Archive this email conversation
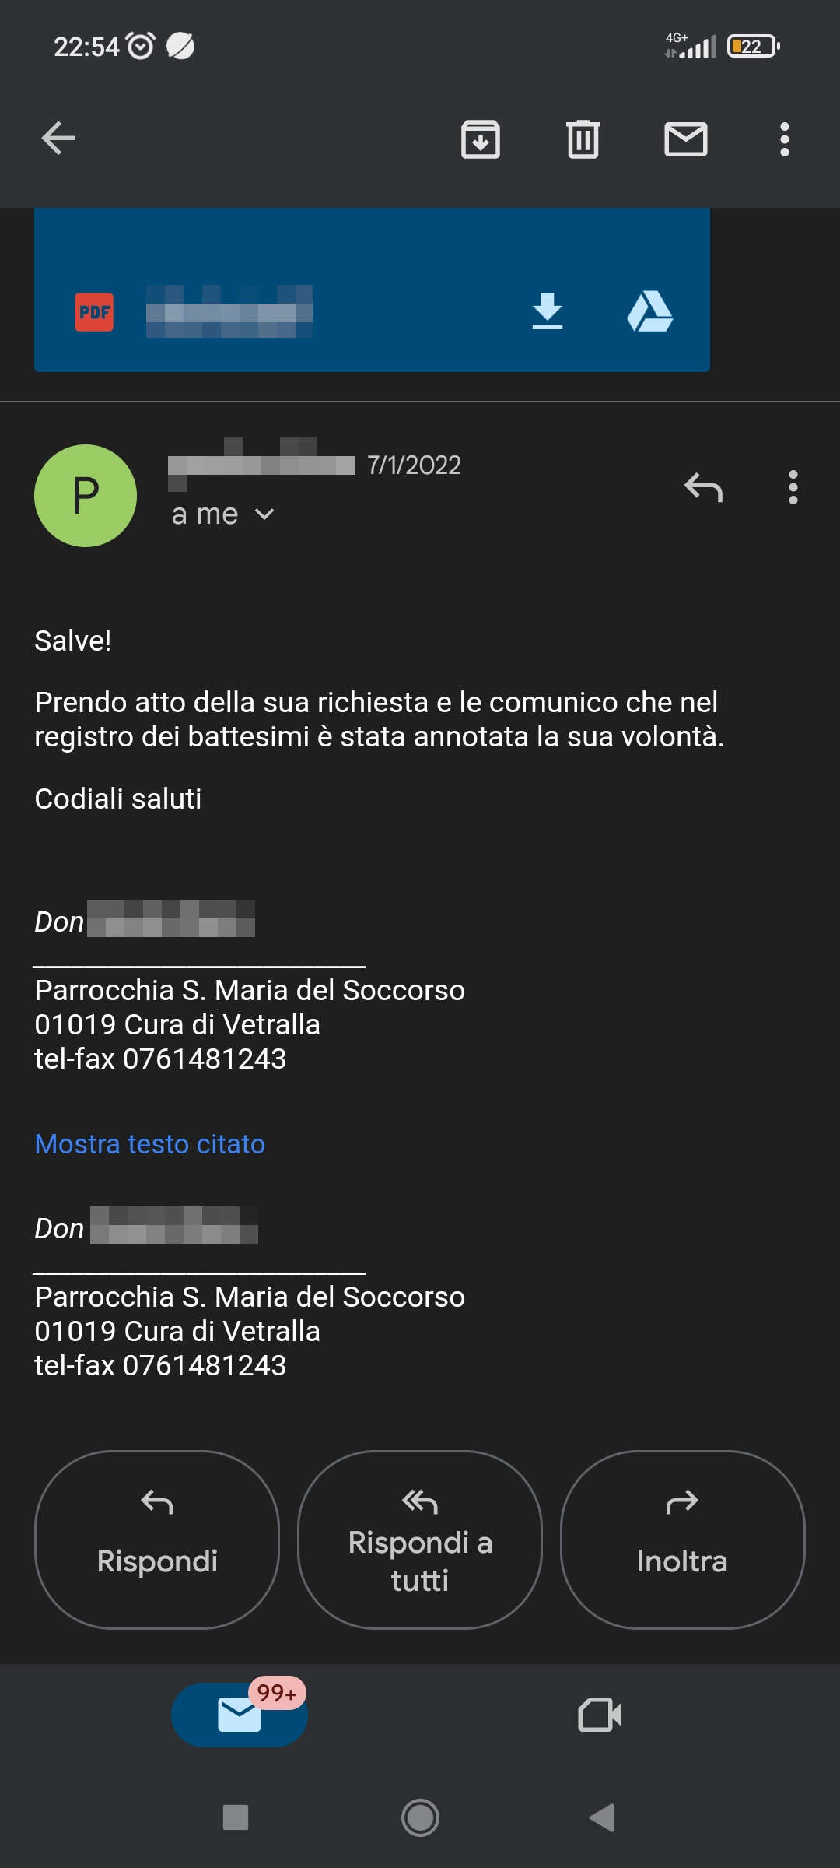This screenshot has height=1868, width=840. 481,139
